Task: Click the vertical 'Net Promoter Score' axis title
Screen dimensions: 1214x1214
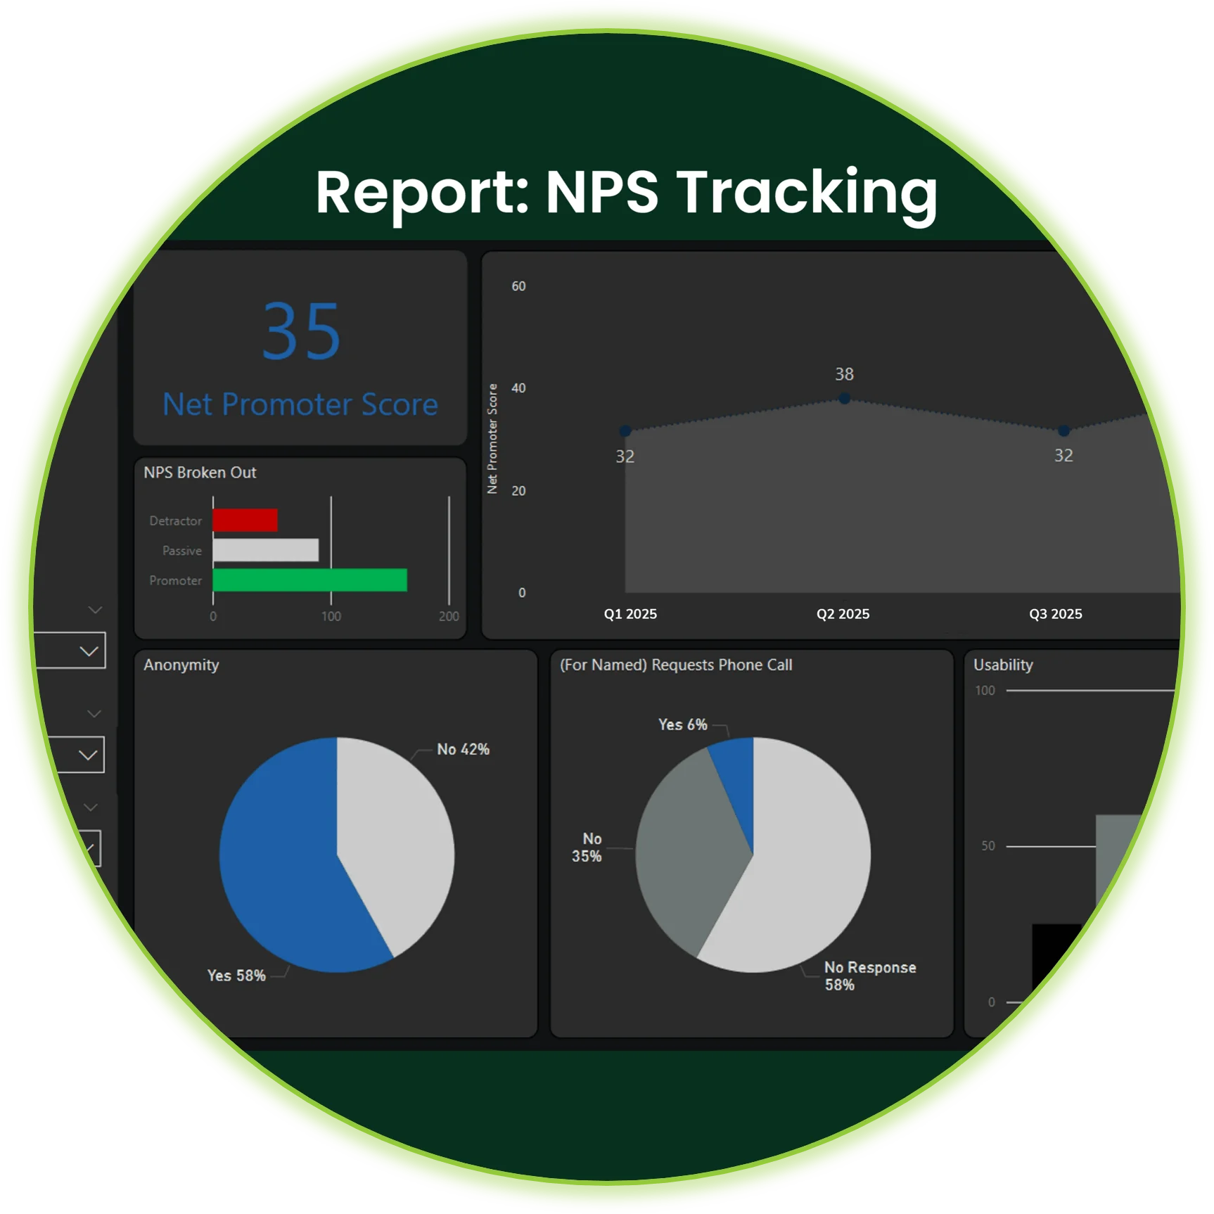Action: (x=492, y=439)
